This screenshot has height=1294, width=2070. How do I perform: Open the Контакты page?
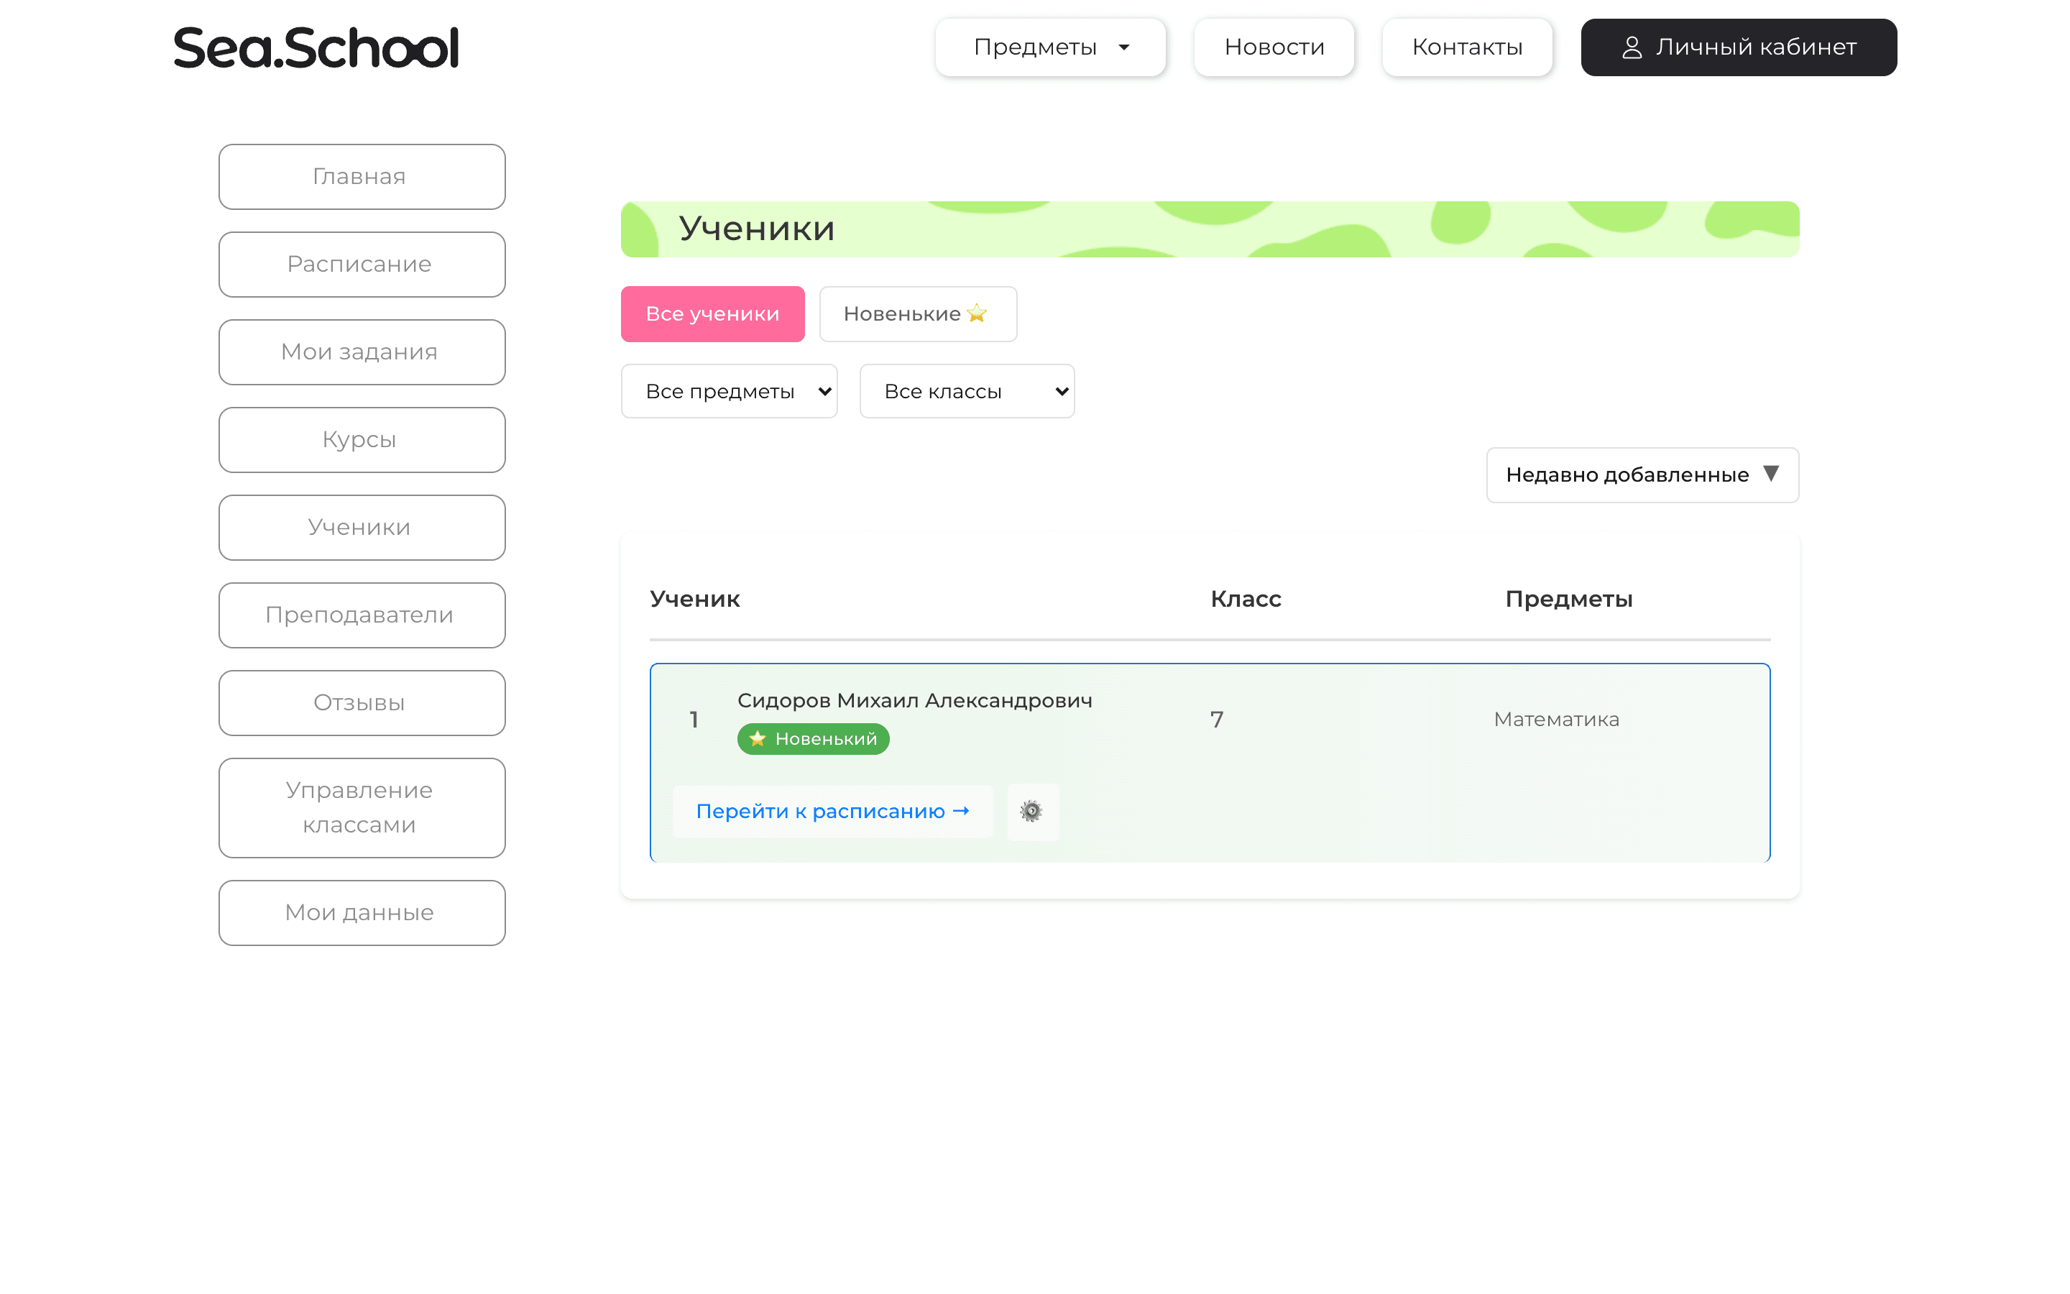[1467, 47]
